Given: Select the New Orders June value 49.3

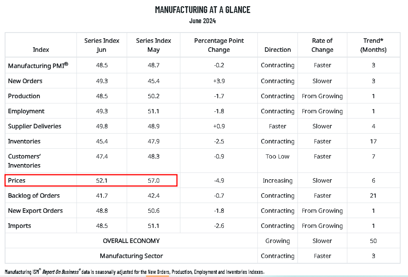Looking at the screenshot, I should tap(102, 81).
